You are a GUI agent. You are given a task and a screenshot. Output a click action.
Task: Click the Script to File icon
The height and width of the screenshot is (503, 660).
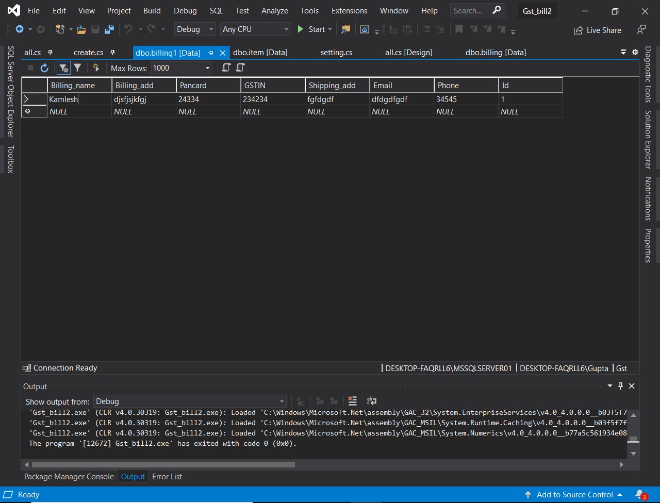tap(240, 68)
